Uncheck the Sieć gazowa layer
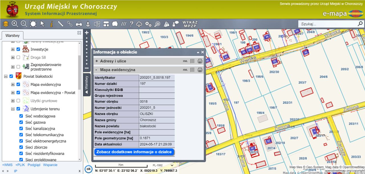This screenshot has height=174, width=365. (x=21, y=122)
